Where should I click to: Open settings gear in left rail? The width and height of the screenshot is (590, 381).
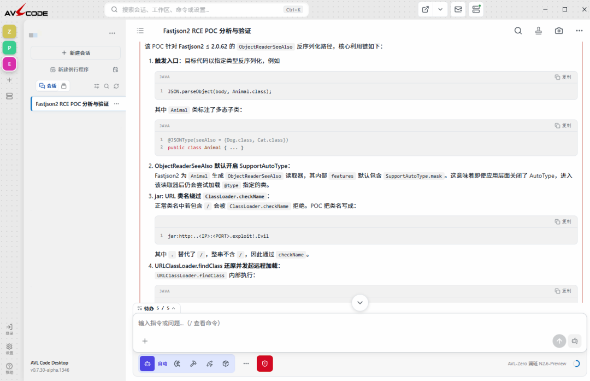[9, 349]
